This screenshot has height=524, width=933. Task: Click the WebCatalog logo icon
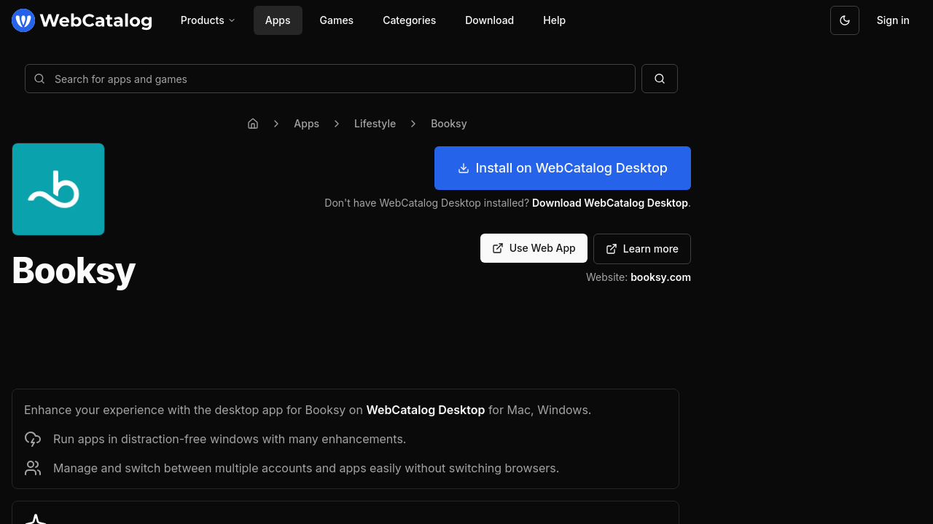coord(23,20)
